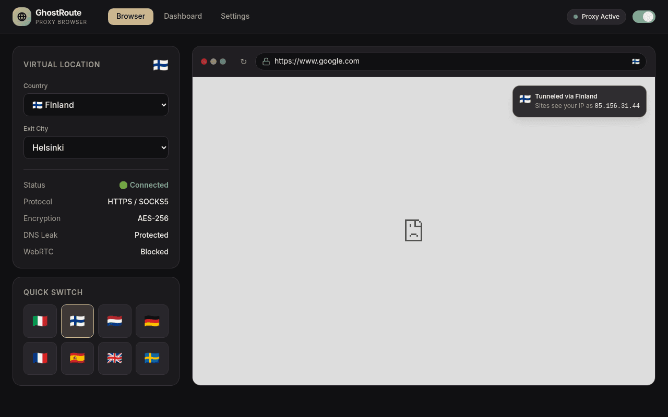Viewport: 668px width, 417px height.
Task: Go to the Dashboard tab
Action: pyautogui.click(x=183, y=17)
